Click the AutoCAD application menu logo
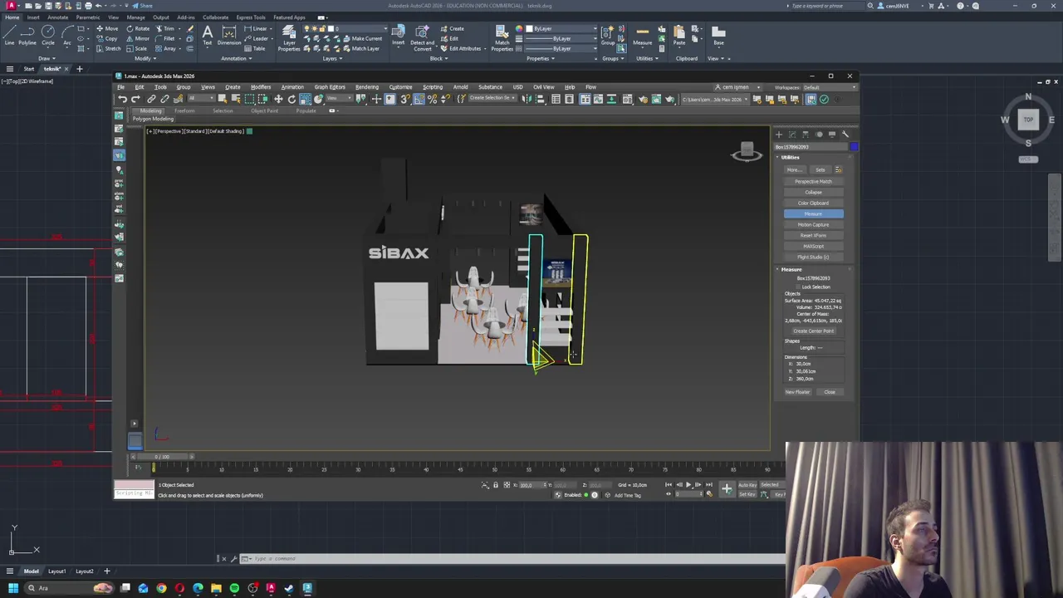This screenshot has width=1063, height=598. (11, 6)
